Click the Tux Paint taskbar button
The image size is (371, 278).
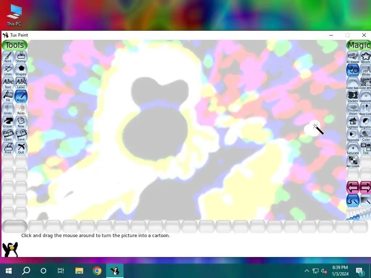(x=115, y=271)
